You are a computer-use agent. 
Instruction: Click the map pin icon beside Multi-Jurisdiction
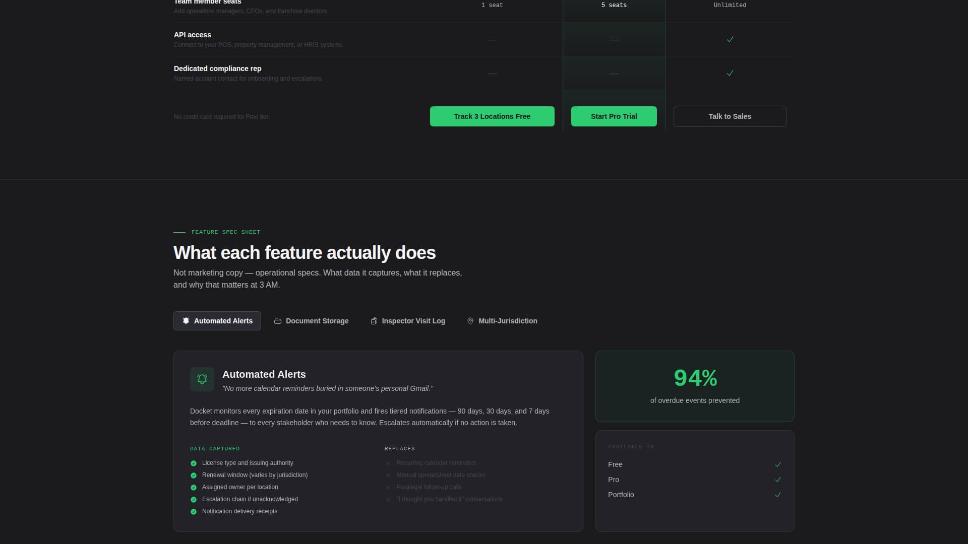tap(470, 321)
